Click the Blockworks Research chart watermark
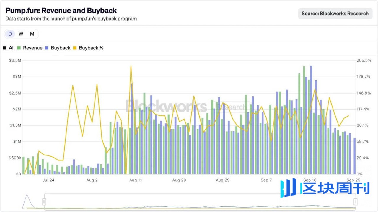Viewport: 378px width, 212px height. click(x=186, y=106)
